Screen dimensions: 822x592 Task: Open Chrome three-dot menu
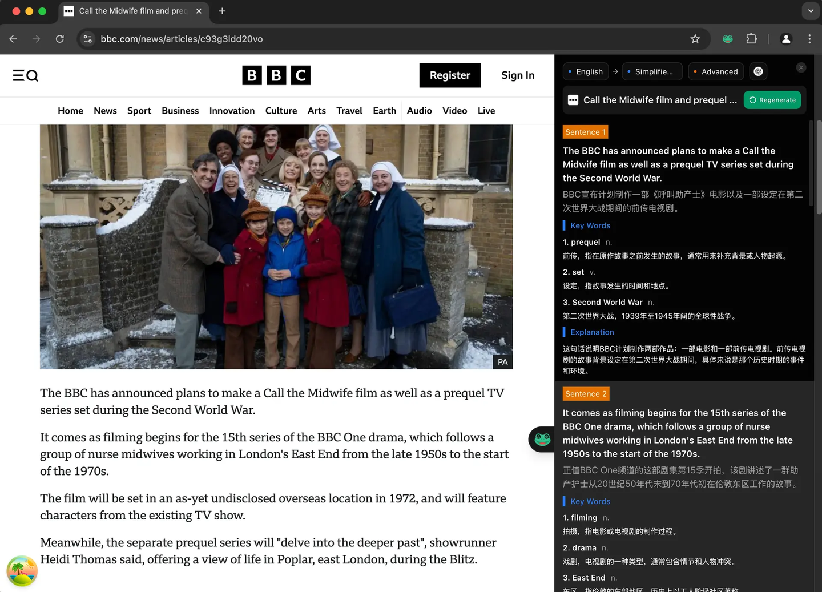point(809,39)
